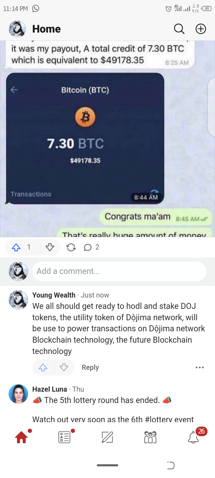Downvote the Bitcoin payout post
215x478 pixels.
50,247
